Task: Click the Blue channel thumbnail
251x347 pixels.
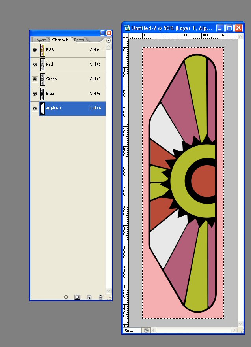Action: (43, 94)
